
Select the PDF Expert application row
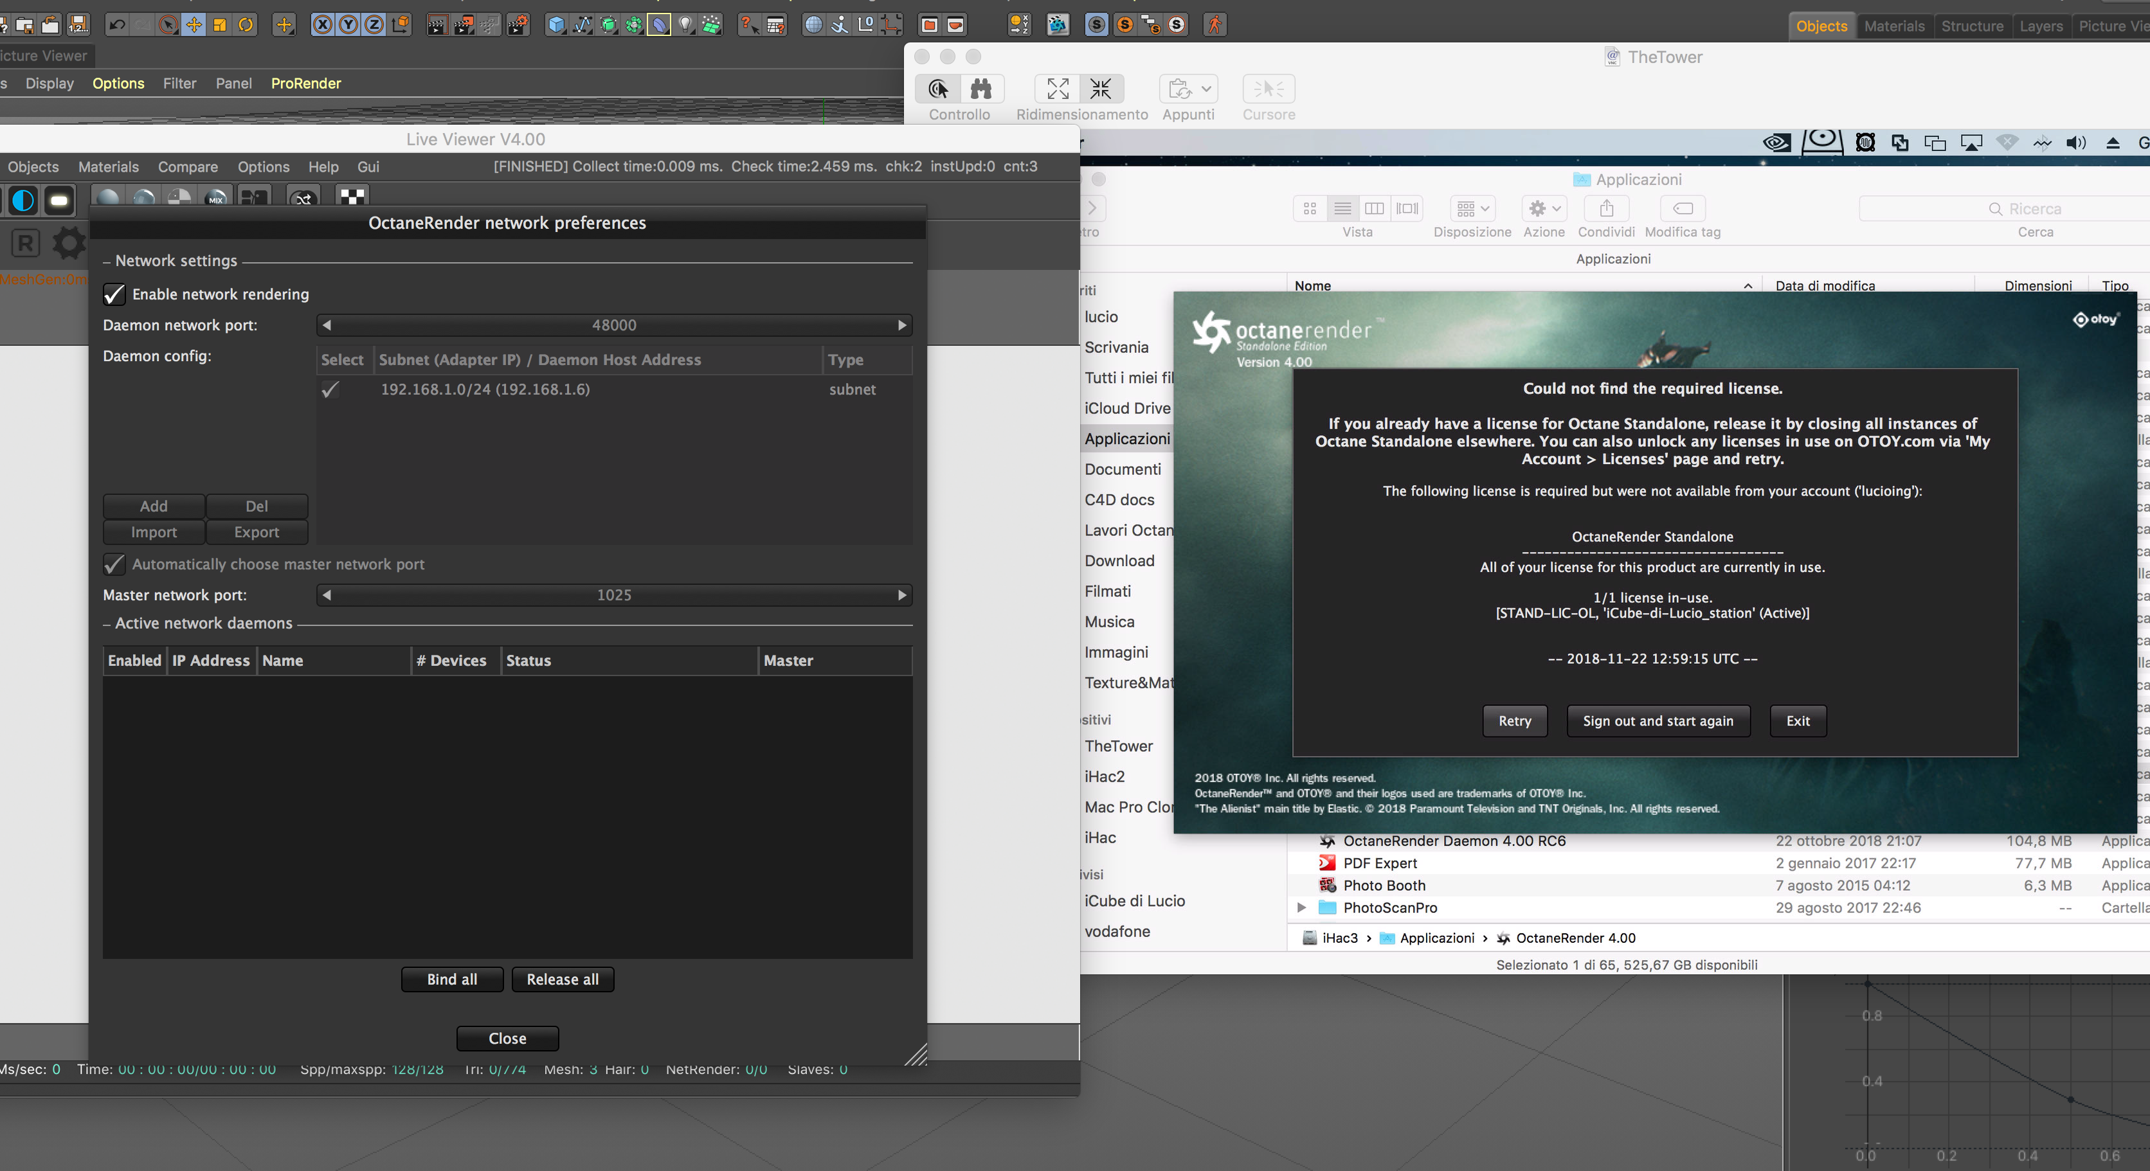coord(1719,863)
